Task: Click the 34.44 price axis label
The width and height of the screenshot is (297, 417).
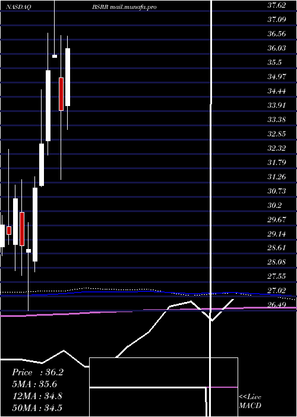Action: [277, 91]
